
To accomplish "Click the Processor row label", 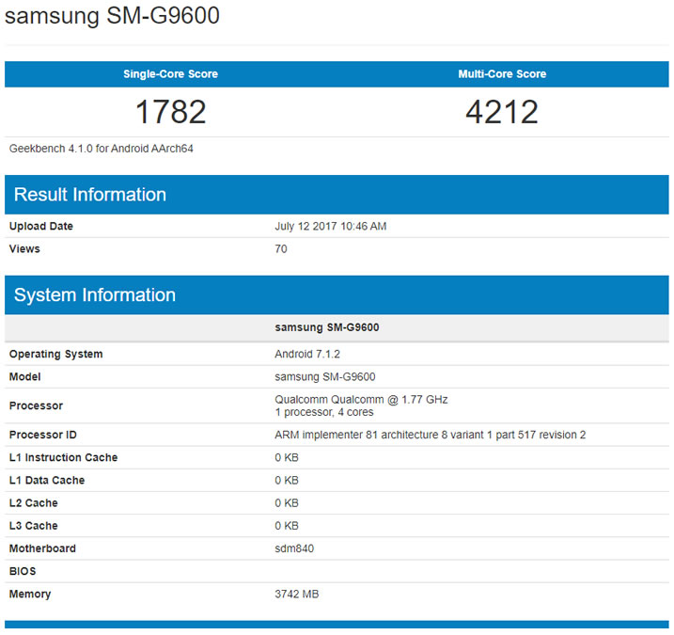I will coord(36,405).
